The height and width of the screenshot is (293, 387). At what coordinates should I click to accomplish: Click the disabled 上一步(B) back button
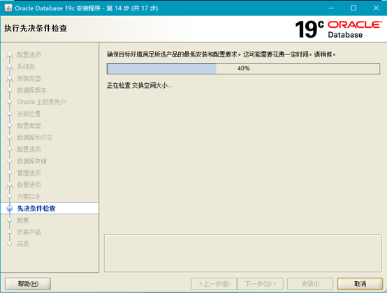coord(214,284)
